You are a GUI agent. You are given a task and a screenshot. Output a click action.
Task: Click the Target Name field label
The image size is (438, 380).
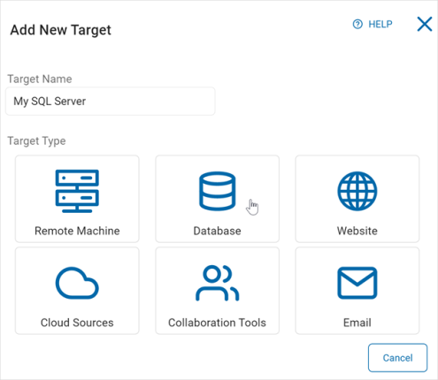[x=40, y=79]
